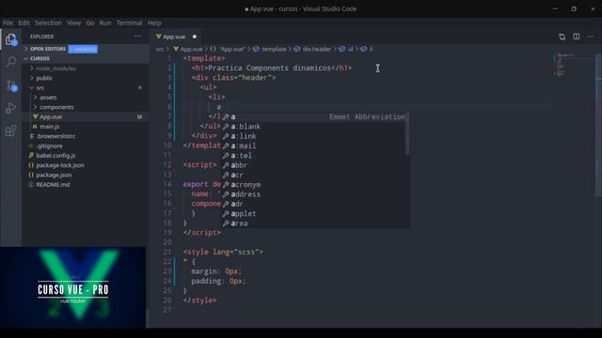Close the unsaved App.vue tab via dot
The image size is (602, 338).
coord(195,37)
